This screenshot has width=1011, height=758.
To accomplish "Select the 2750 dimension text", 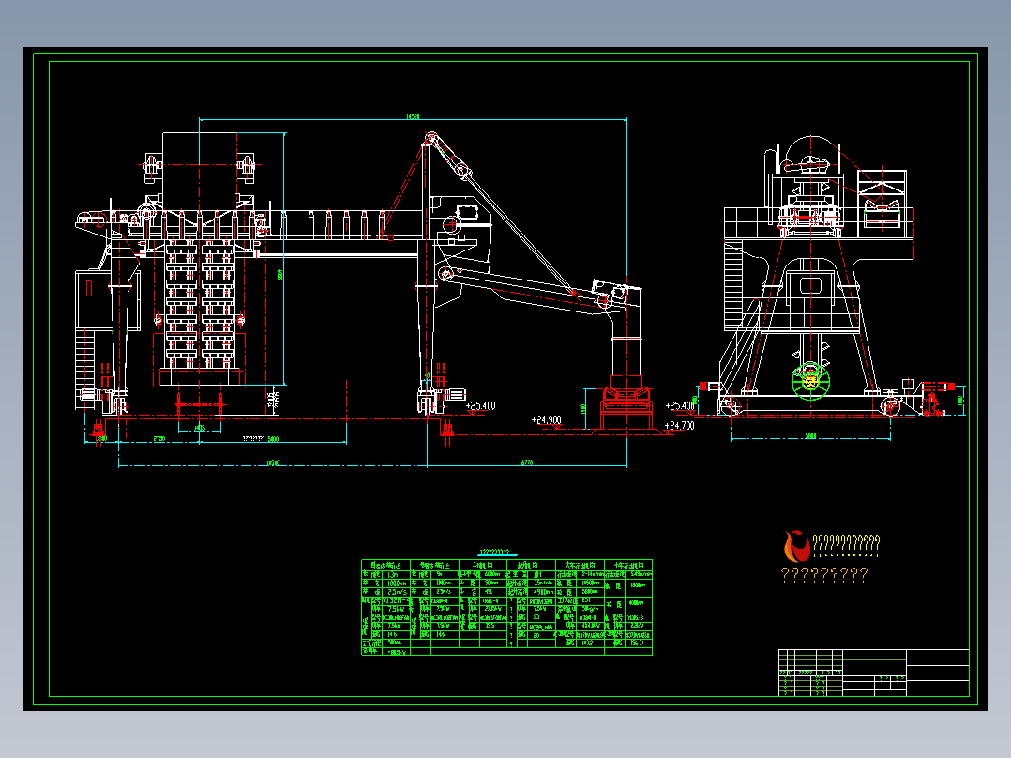I will tap(158, 439).
